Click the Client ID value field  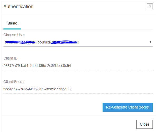click(78, 66)
